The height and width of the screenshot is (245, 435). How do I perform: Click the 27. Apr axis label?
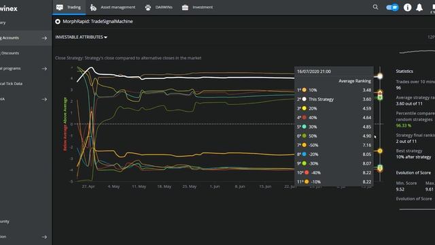tap(88, 186)
